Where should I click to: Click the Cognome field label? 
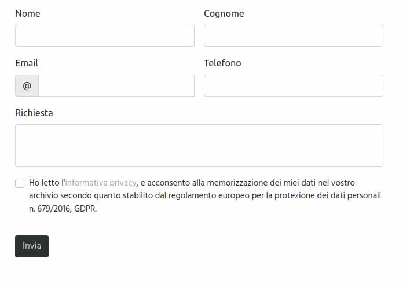(x=224, y=13)
